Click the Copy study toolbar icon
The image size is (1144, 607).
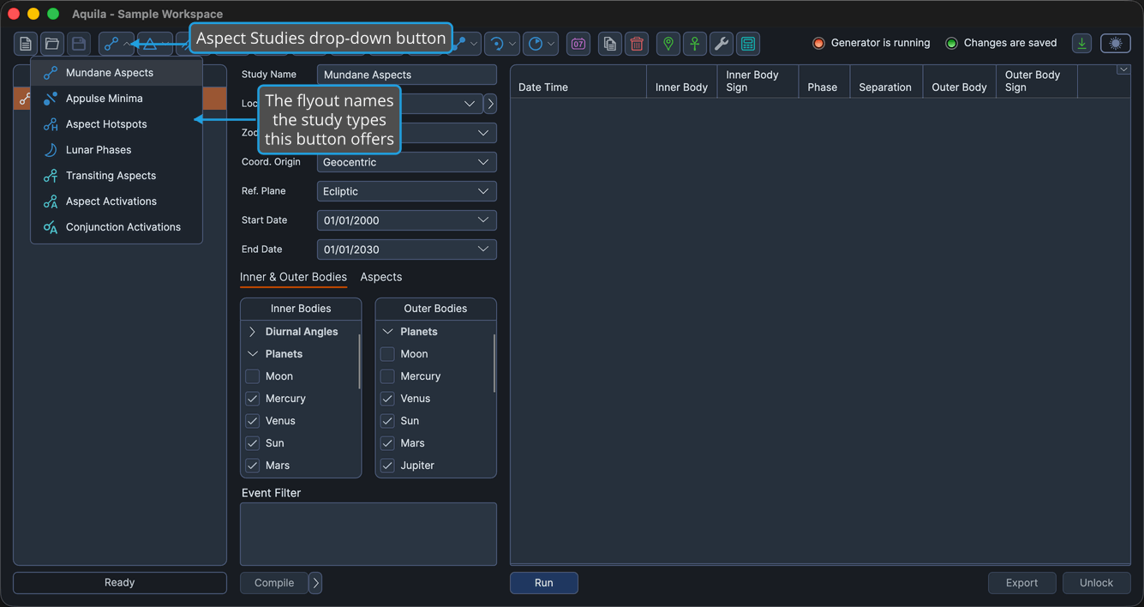tap(609, 44)
